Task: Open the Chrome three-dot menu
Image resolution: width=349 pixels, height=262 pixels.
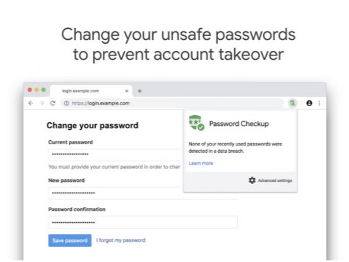Action: tap(319, 103)
